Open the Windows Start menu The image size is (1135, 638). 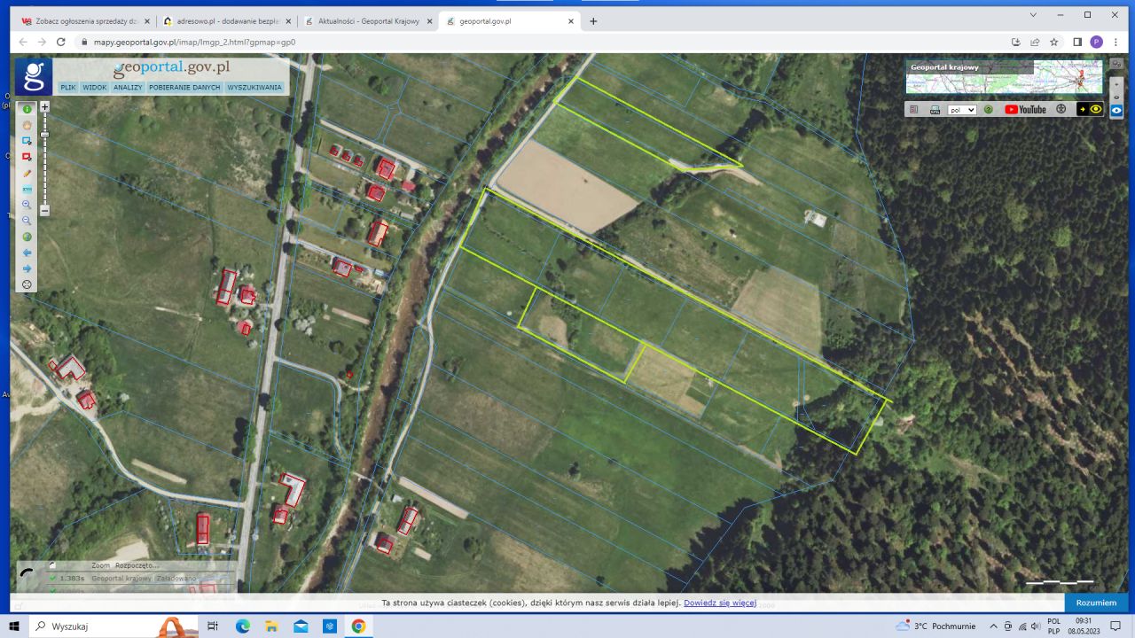[14, 626]
